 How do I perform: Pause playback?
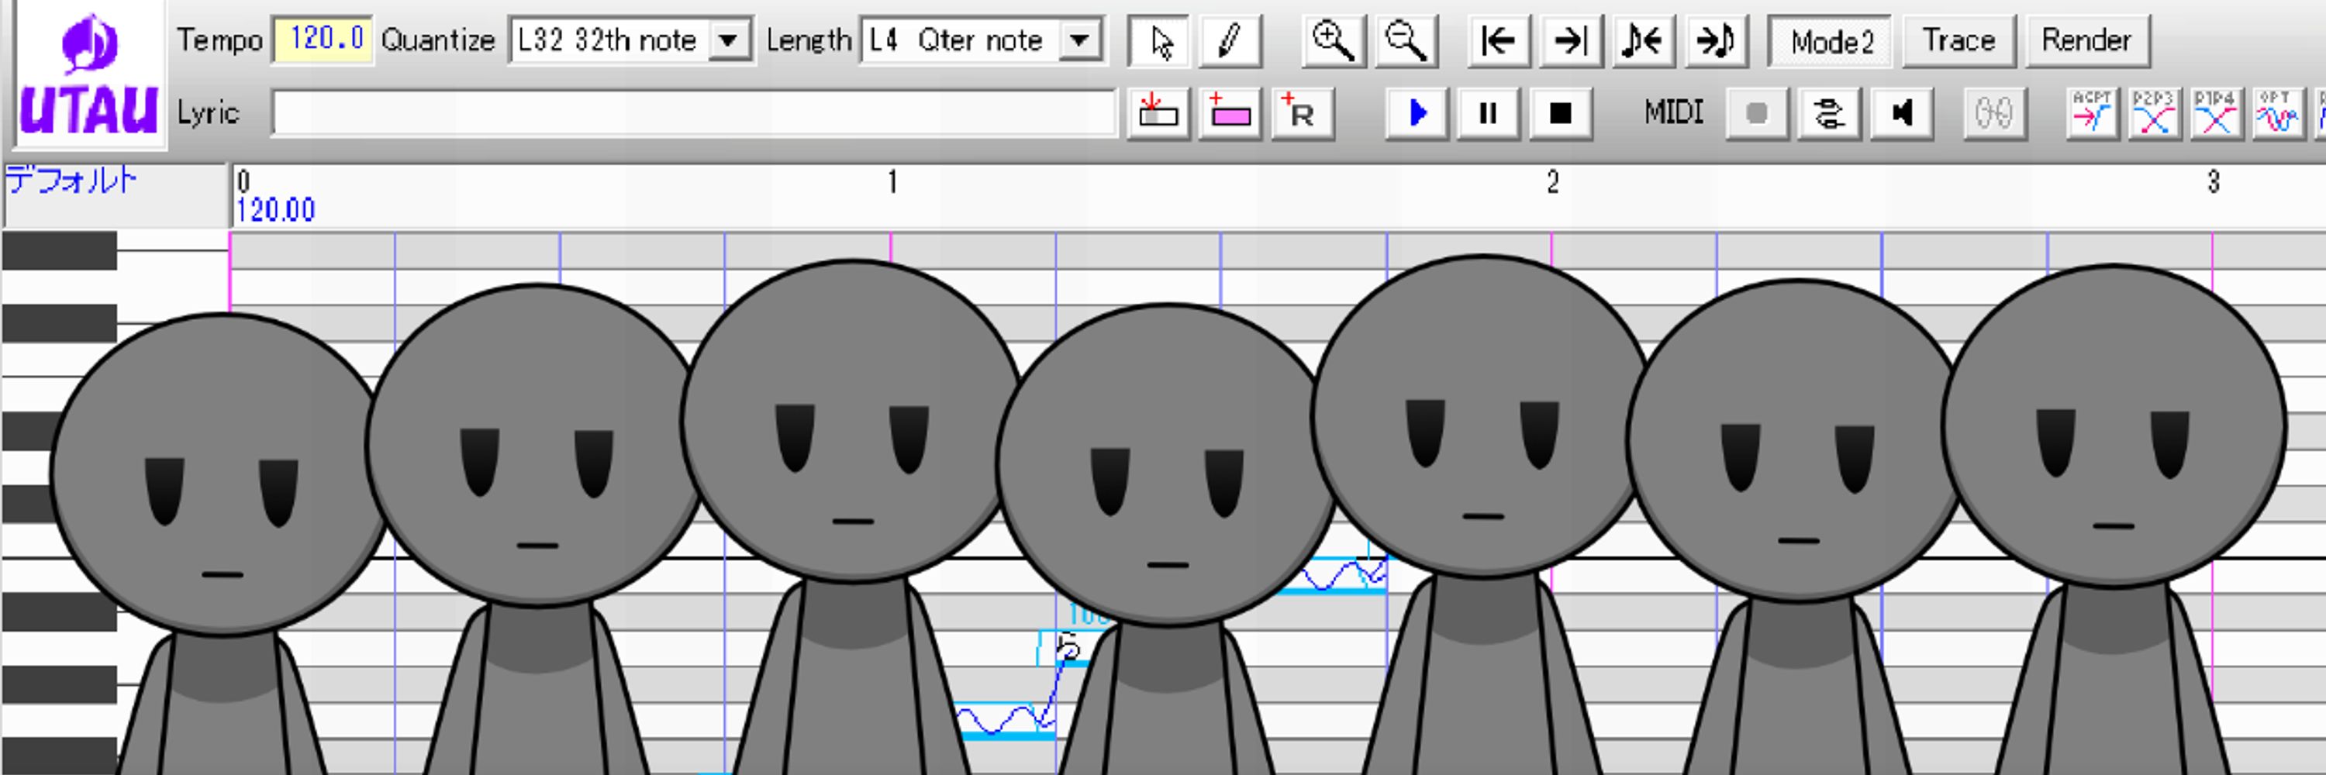click(x=1488, y=114)
